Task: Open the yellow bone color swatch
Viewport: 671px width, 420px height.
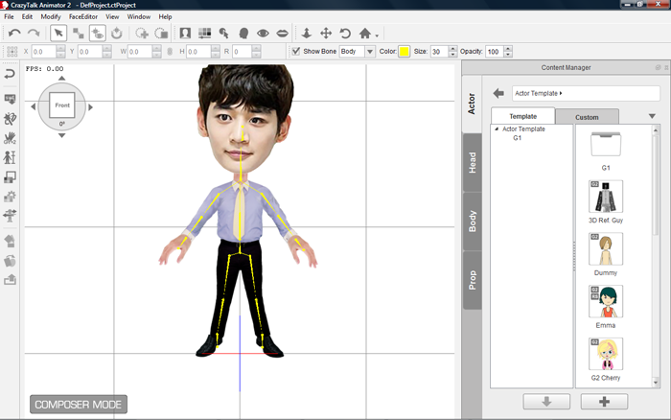Action: (405, 51)
